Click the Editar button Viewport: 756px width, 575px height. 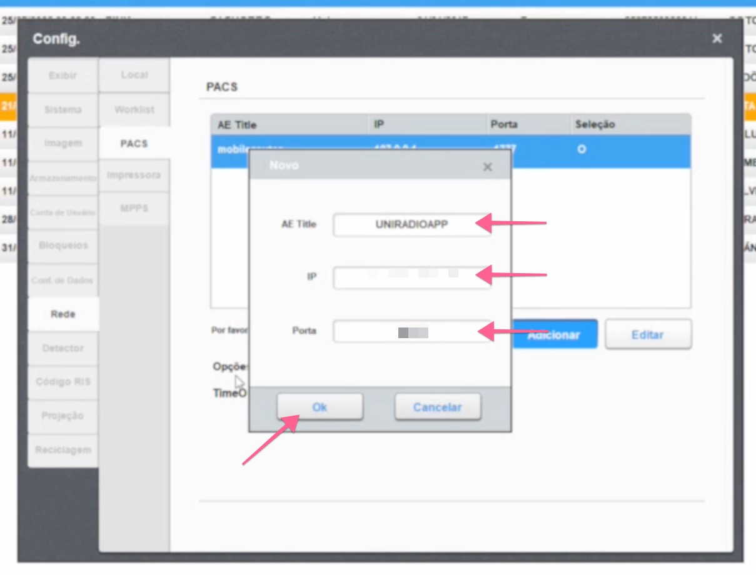click(x=648, y=334)
